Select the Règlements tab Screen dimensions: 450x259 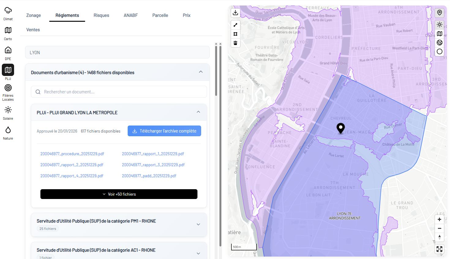67,15
